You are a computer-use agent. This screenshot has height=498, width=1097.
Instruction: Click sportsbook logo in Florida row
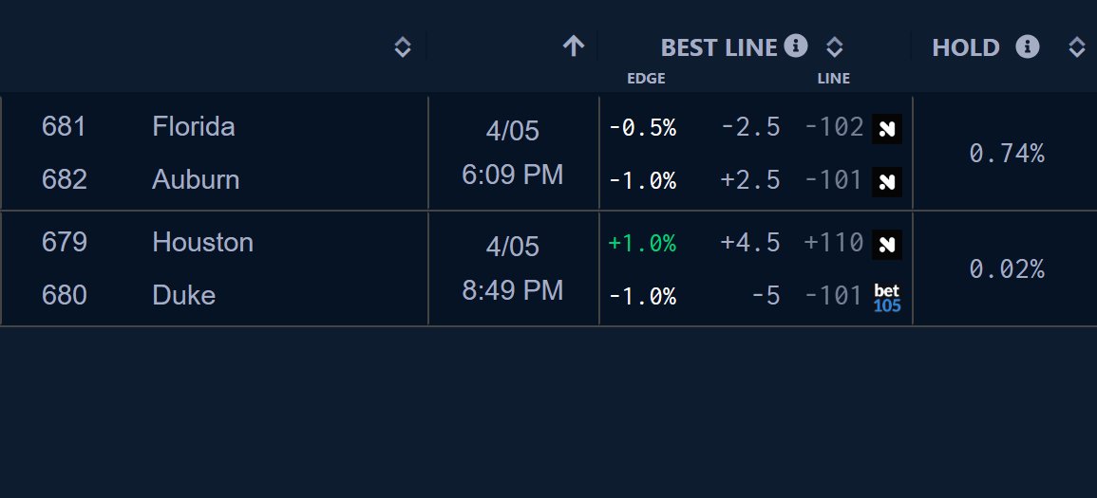[887, 128]
